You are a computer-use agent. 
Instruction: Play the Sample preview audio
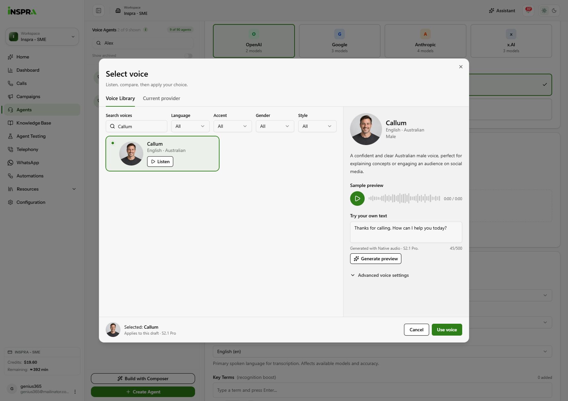click(x=357, y=199)
